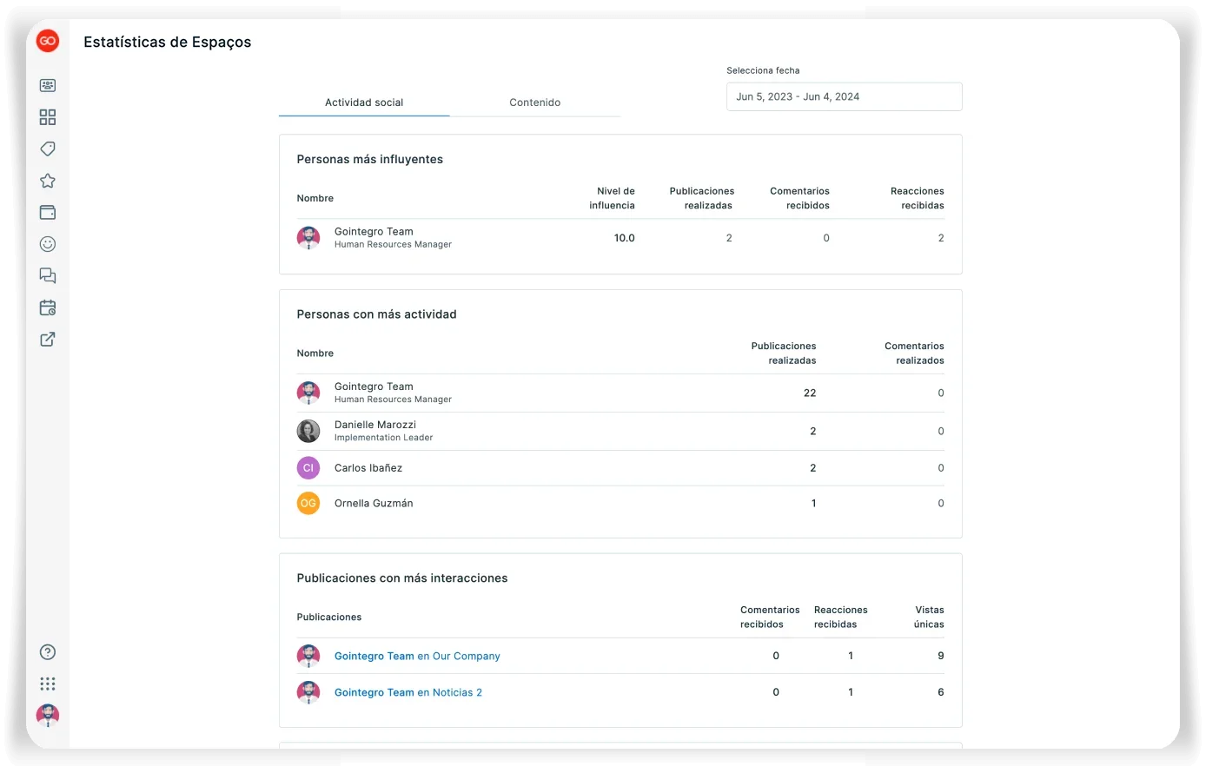
Task: Click the Reacciones recibidas header in influyentes table
Action: point(918,198)
